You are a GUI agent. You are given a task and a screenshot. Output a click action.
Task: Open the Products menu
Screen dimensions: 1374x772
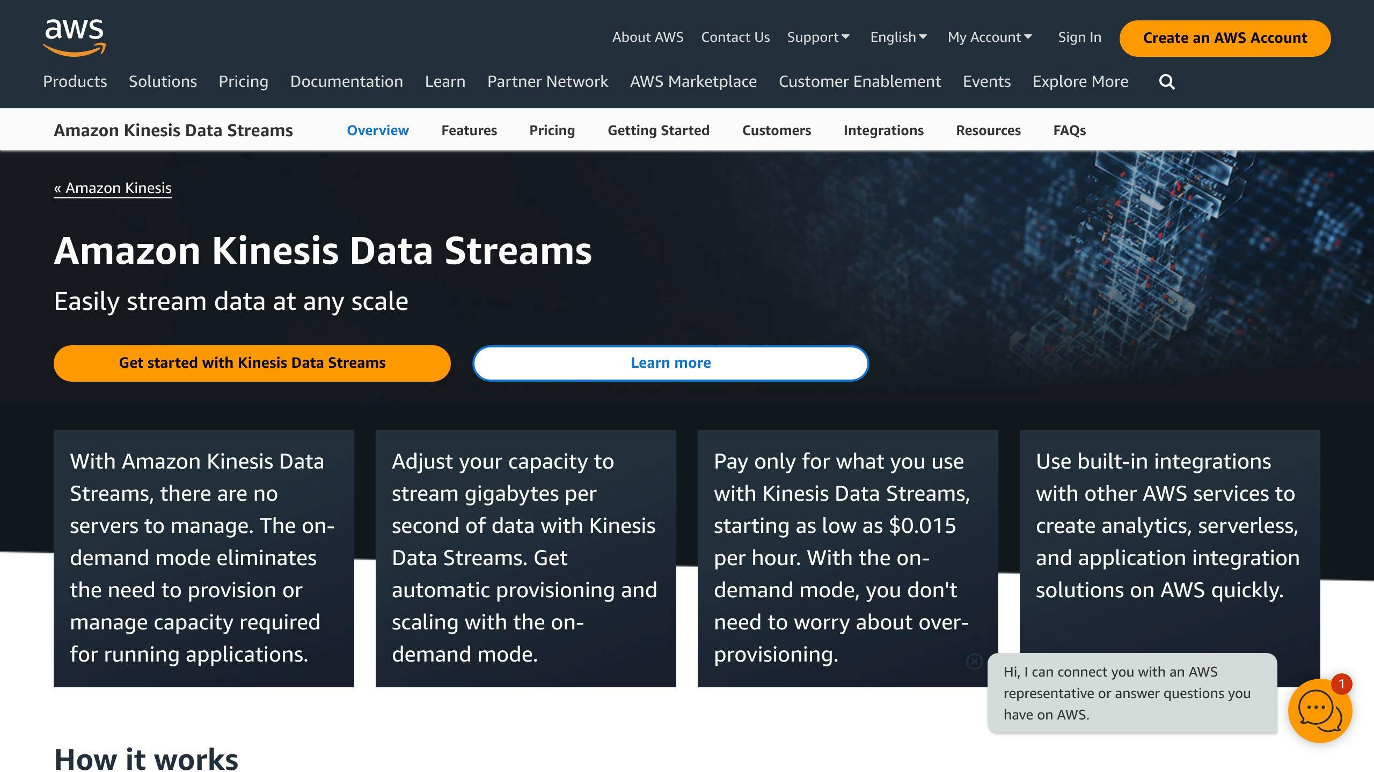click(75, 81)
